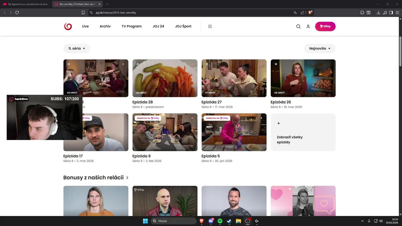Screen dimensions: 402x226
Task: Open the Epizóda 27 title link
Action: click(x=211, y=102)
